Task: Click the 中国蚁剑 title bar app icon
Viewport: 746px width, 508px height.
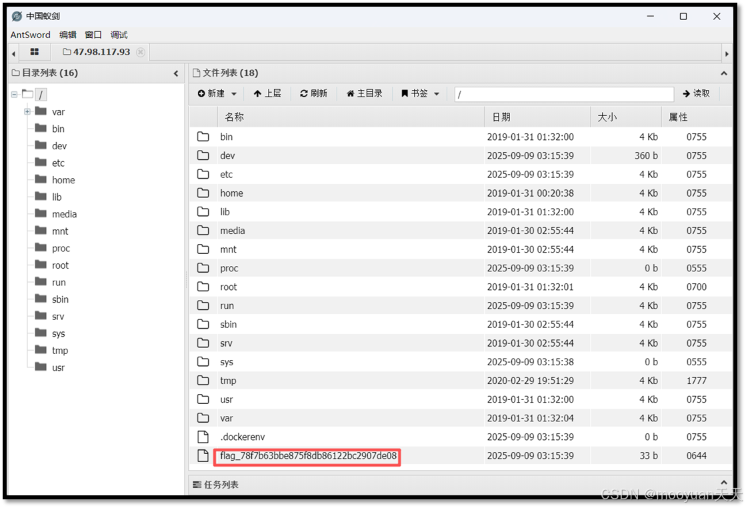Action: click(17, 17)
